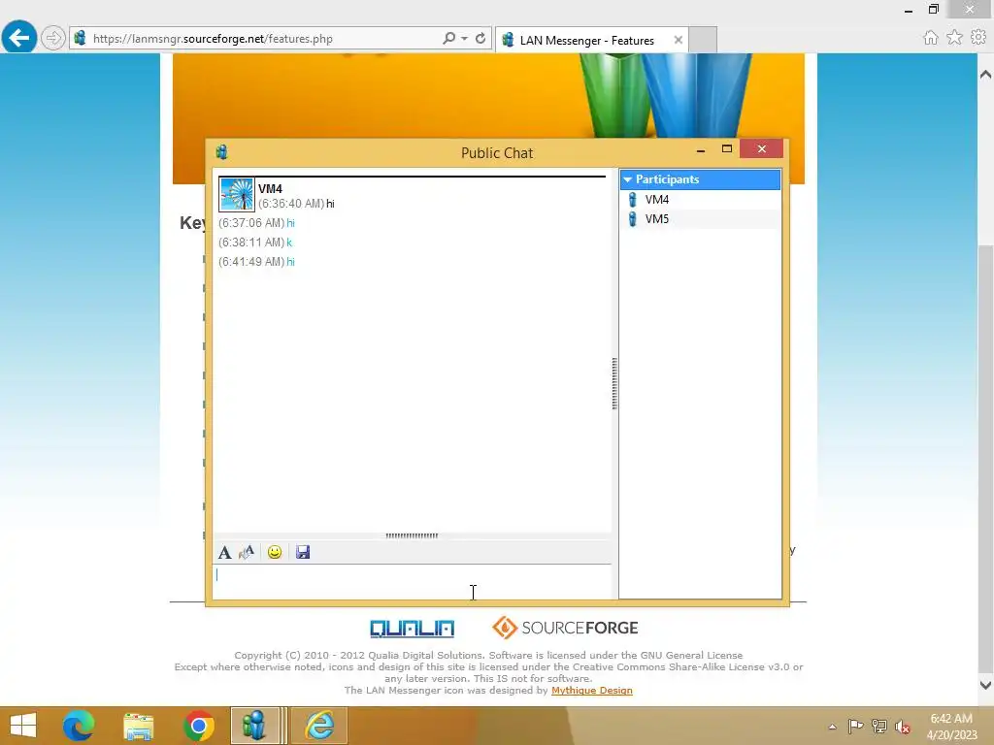This screenshot has height=745, width=994.
Task: Open the Mythique Design link
Action: pos(591,691)
